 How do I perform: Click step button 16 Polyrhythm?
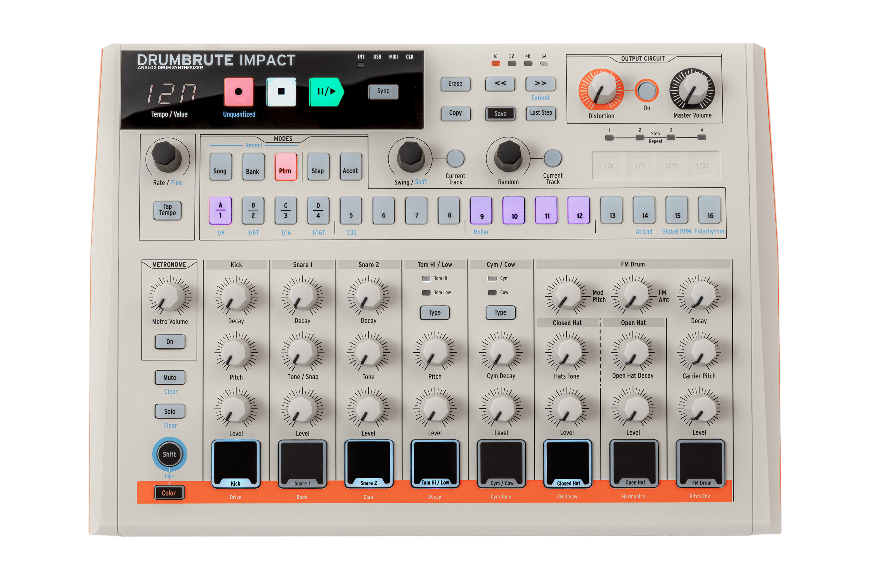[709, 210]
